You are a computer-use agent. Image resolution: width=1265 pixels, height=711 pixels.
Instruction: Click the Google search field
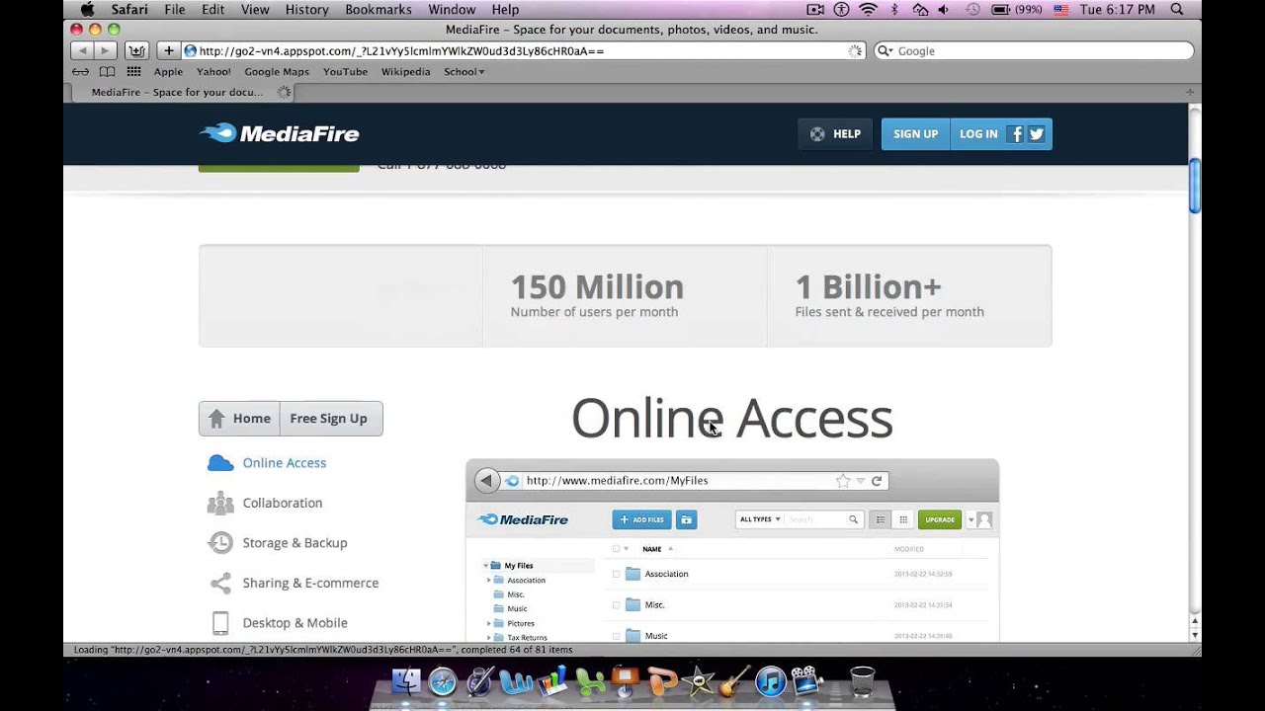click(x=1033, y=51)
